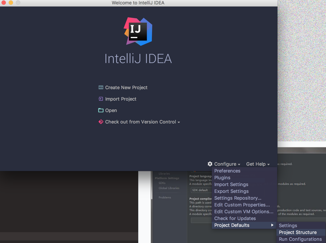Click the Version Control git icon

pyautogui.click(x=101, y=122)
